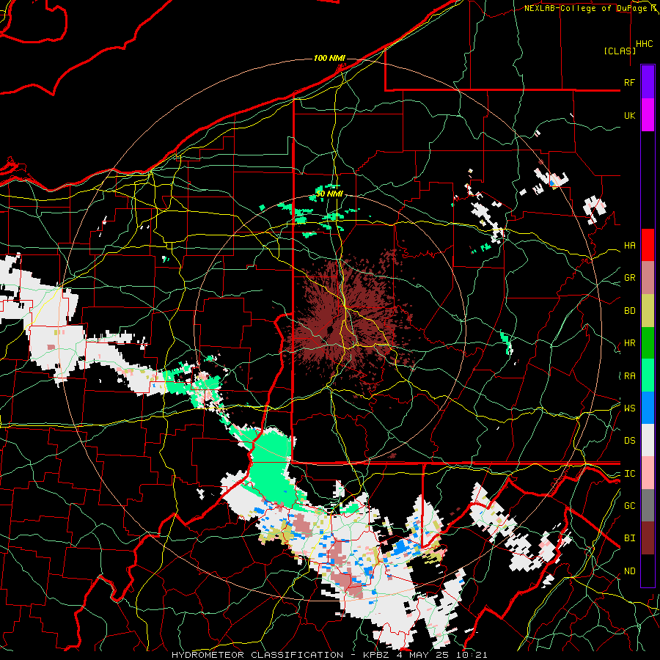
Task: Click the light pink IC color swatch
Action: (x=648, y=473)
